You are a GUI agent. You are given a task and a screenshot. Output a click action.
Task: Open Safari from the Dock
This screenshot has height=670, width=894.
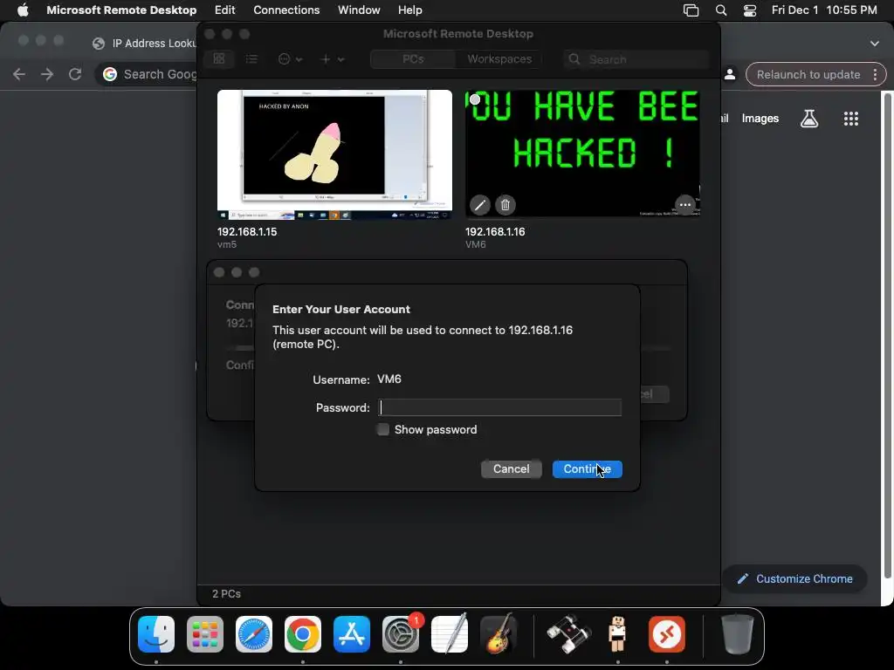click(254, 633)
